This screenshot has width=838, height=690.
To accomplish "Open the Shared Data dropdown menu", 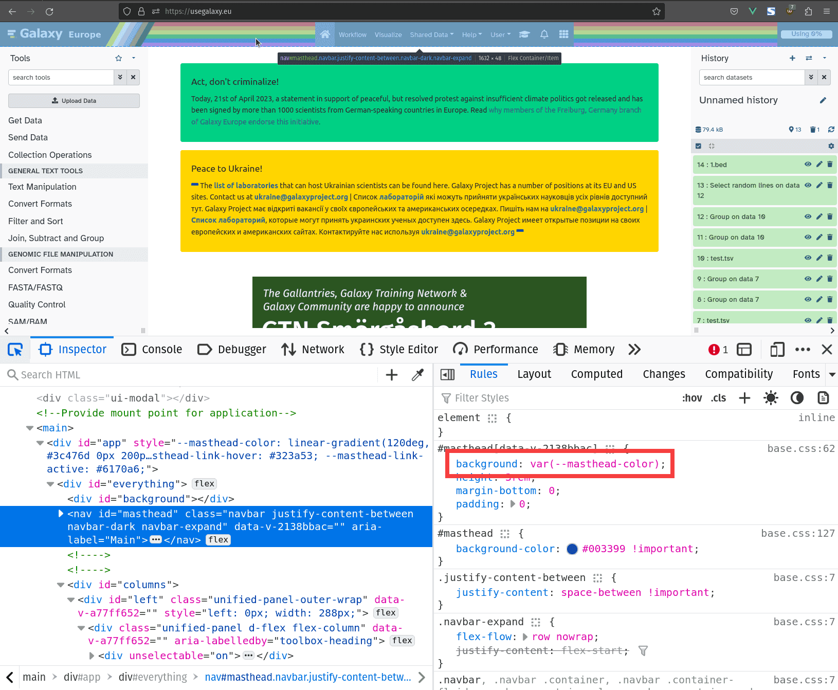I will [x=432, y=34].
